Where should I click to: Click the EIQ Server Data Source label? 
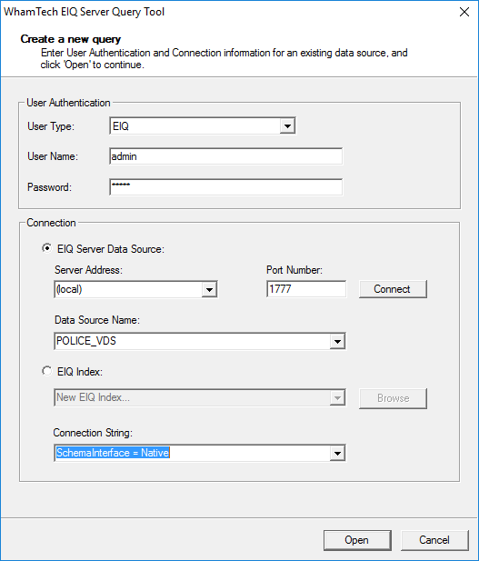click(x=111, y=249)
